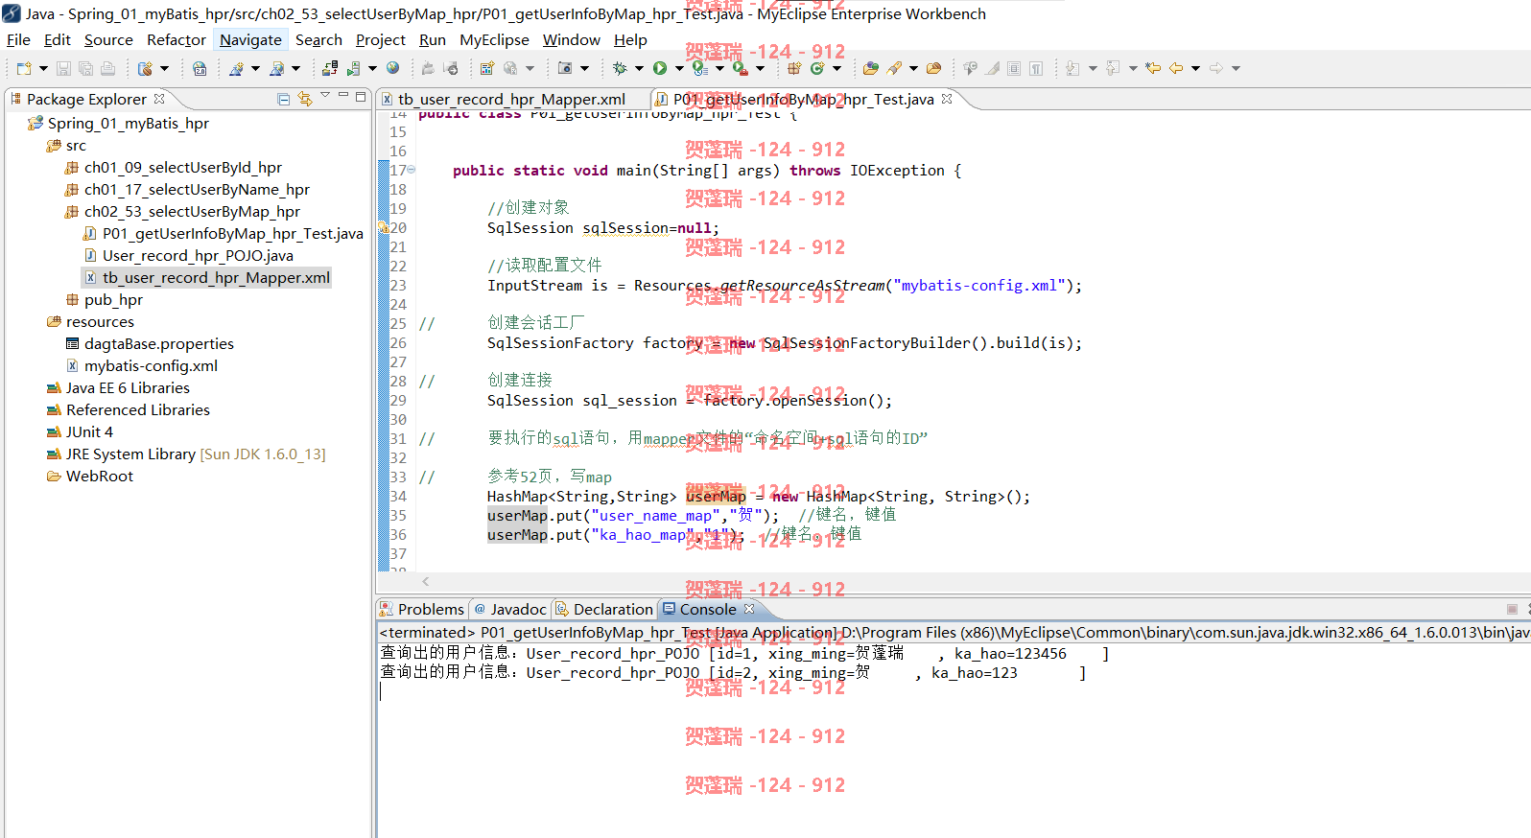Click the run-with-clock profile icon
1531x838 pixels.
(x=700, y=68)
